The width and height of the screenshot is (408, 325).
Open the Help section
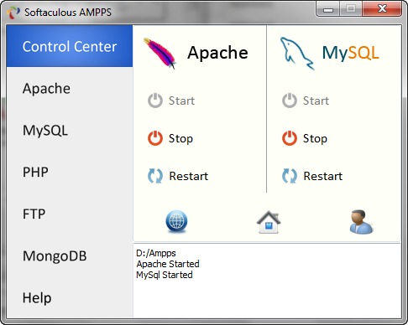click(70, 297)
